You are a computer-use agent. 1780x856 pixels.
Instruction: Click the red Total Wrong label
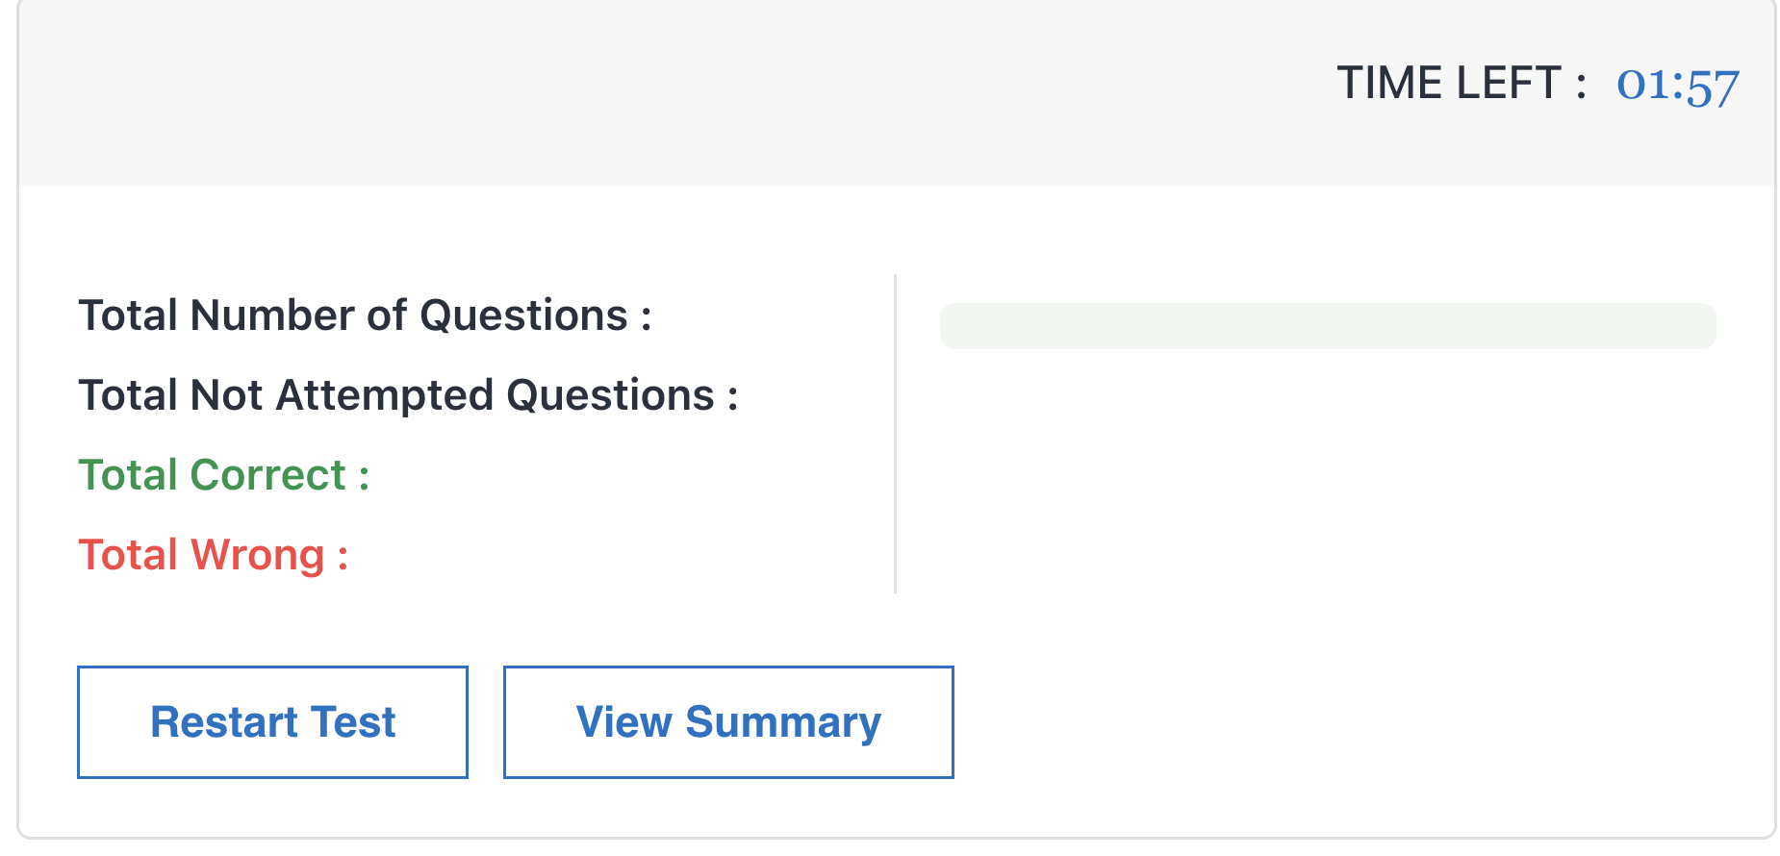tap(214, 554)
